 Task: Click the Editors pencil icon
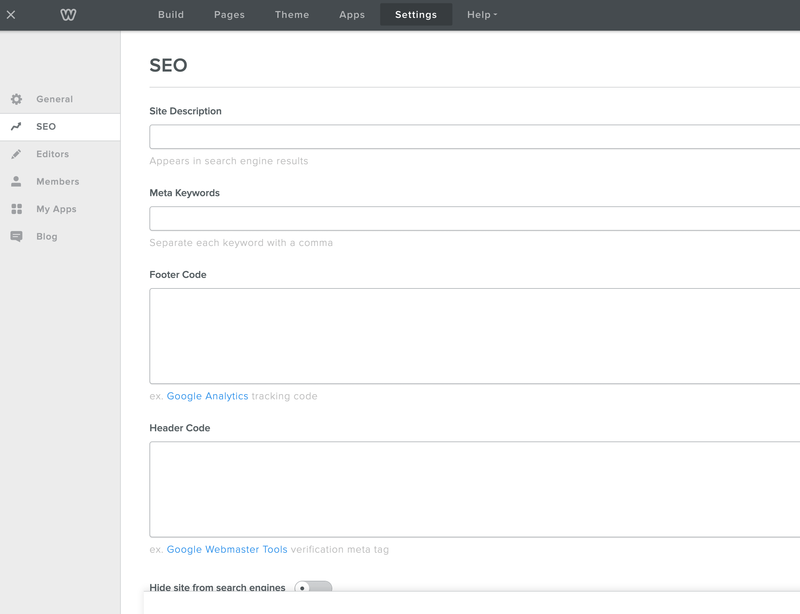coord(16,153)
